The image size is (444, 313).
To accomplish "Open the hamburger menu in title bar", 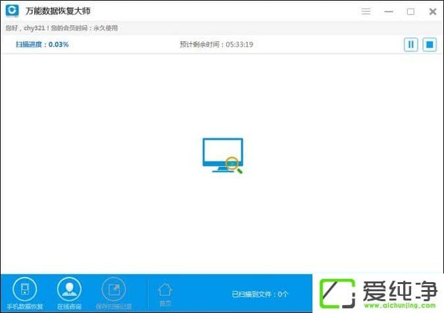I will 366,11.
